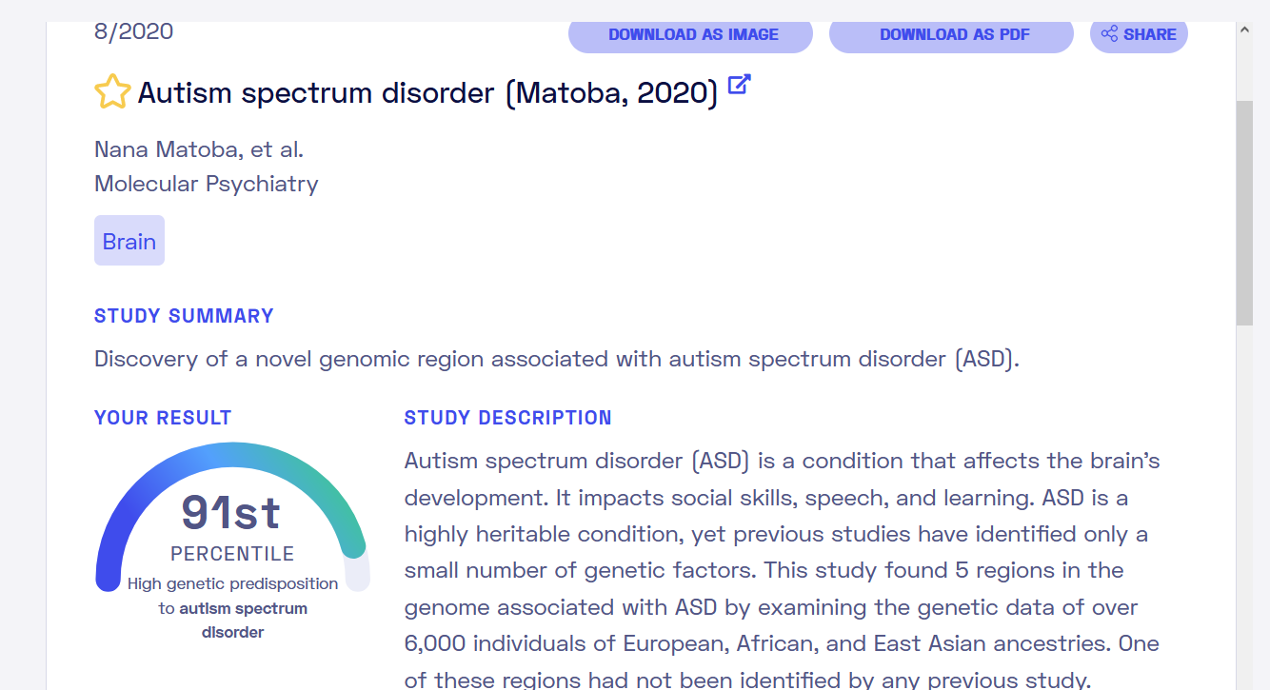Viewport: 1270px width, 690px height.
Task: Click the Your Result heading
Action: coord(163,418)
